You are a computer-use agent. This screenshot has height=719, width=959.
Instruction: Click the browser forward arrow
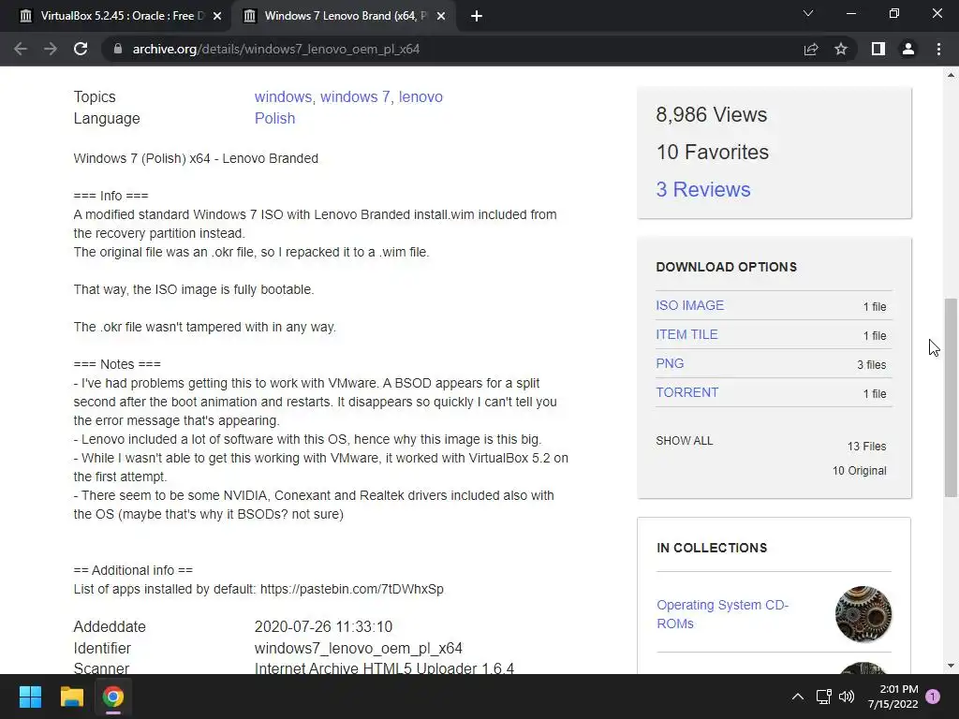click(51, 49)
